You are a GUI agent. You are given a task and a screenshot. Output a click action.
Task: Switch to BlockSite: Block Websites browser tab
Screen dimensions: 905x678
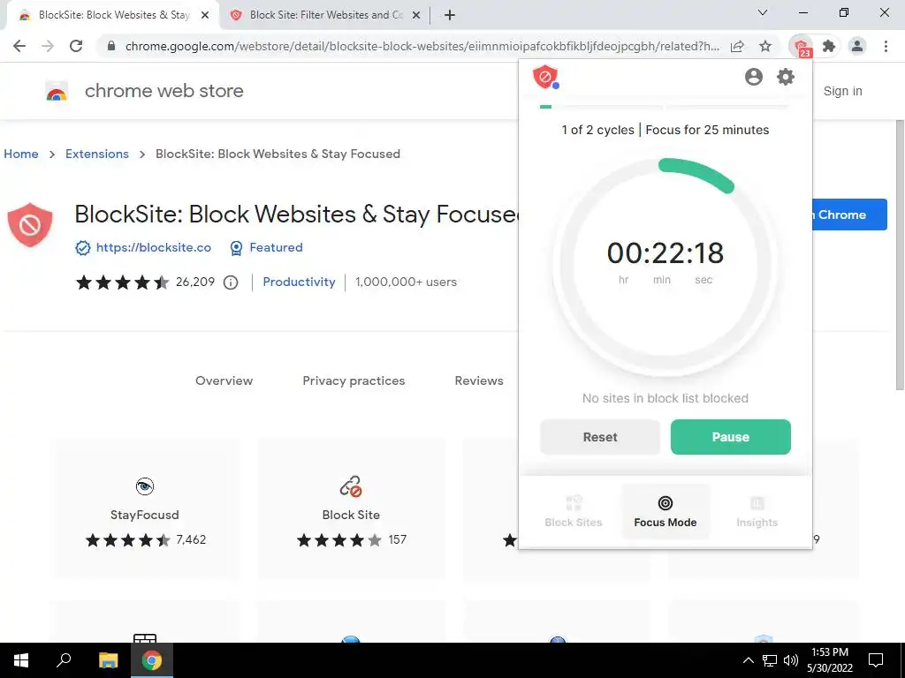[x=112, y=16]
